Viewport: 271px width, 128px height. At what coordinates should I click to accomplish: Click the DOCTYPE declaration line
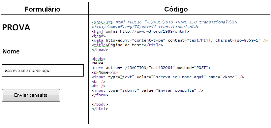click(x=165, y=22)
